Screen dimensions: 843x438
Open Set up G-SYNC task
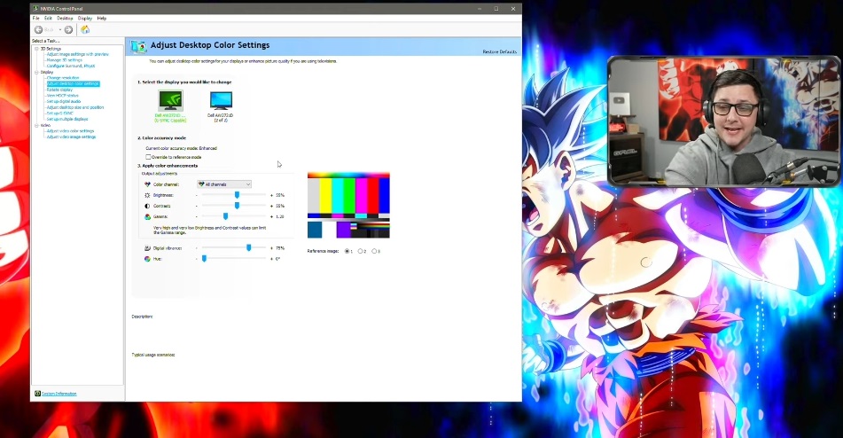coord(60,113)
